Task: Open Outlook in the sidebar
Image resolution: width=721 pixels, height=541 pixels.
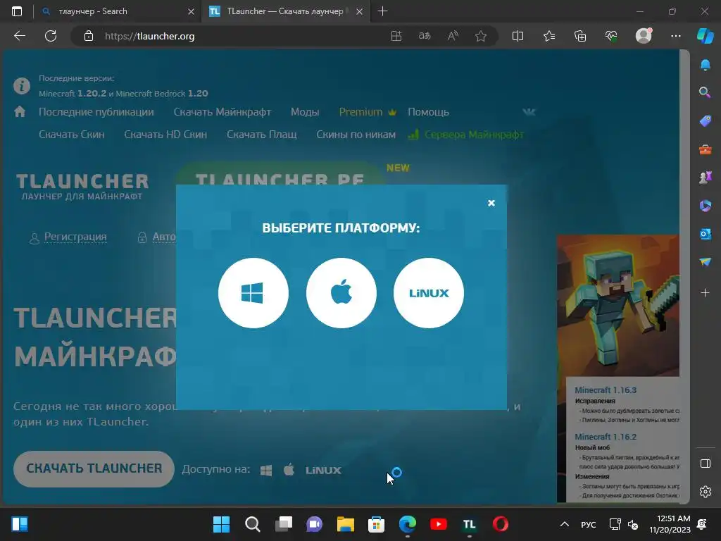Action: coord(705,234)
